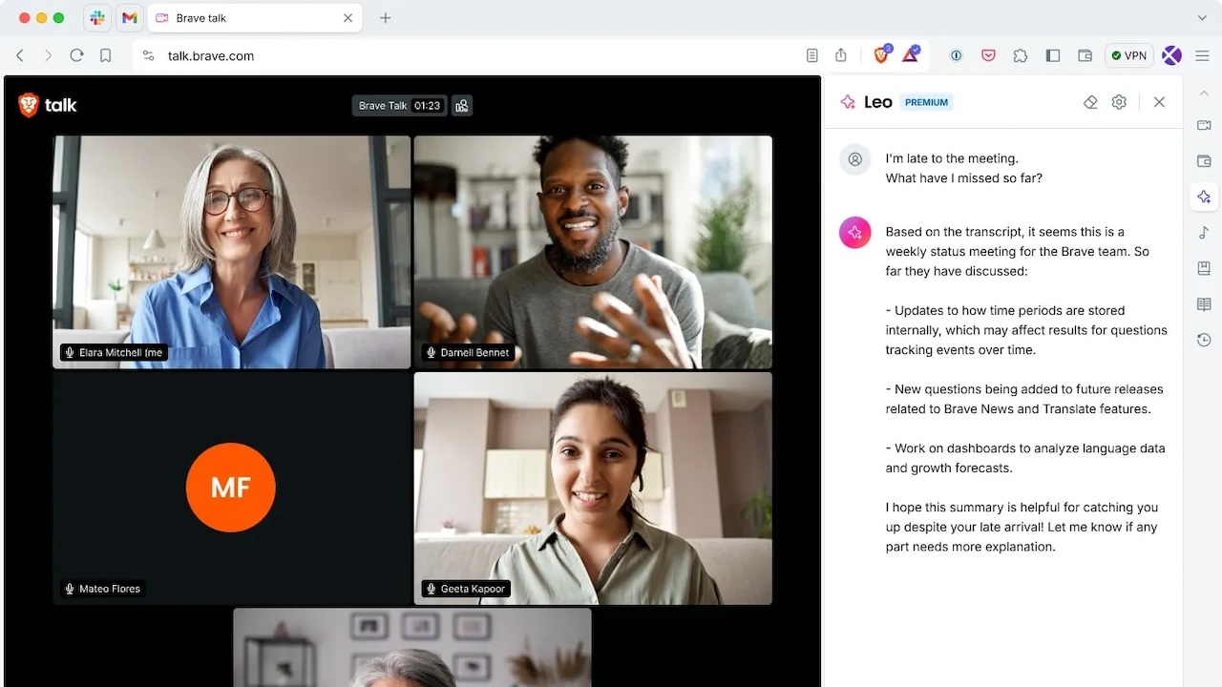Open Brave Rewards panel

point(911,55)
